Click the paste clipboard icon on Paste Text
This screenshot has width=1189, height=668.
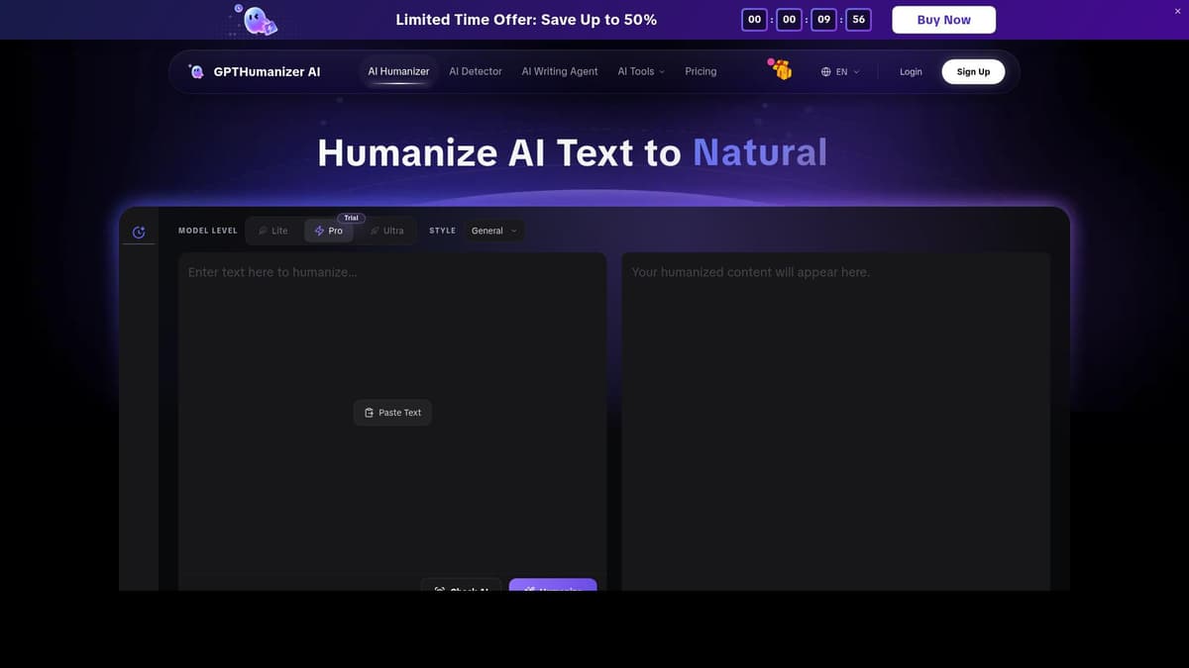tap(368, 413)
